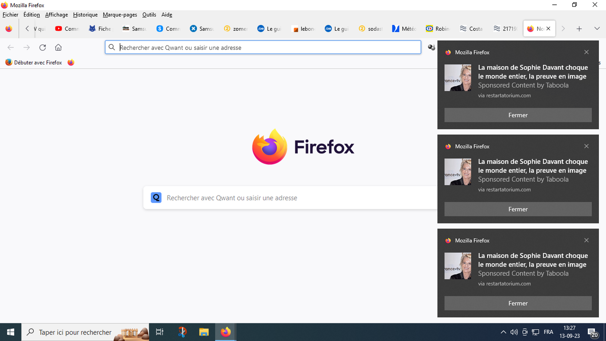Screen dimensions: 606x341
Task: Open the top notification's Sophie Davant thumbnail
Action: [458, 78]
